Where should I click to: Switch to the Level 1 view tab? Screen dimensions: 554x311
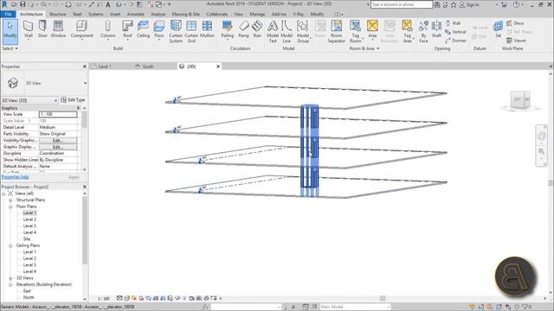pyautogui.click(x=104, y=67)
